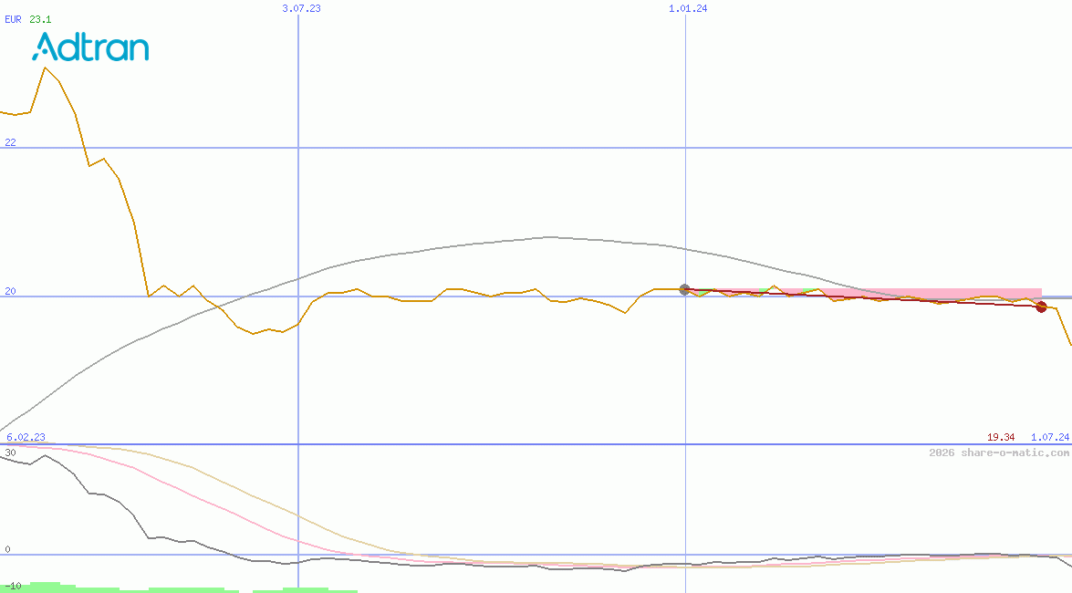1072x593 pixels.
Task: Click the 22 price axis label
Action: [x=10, y=141]
